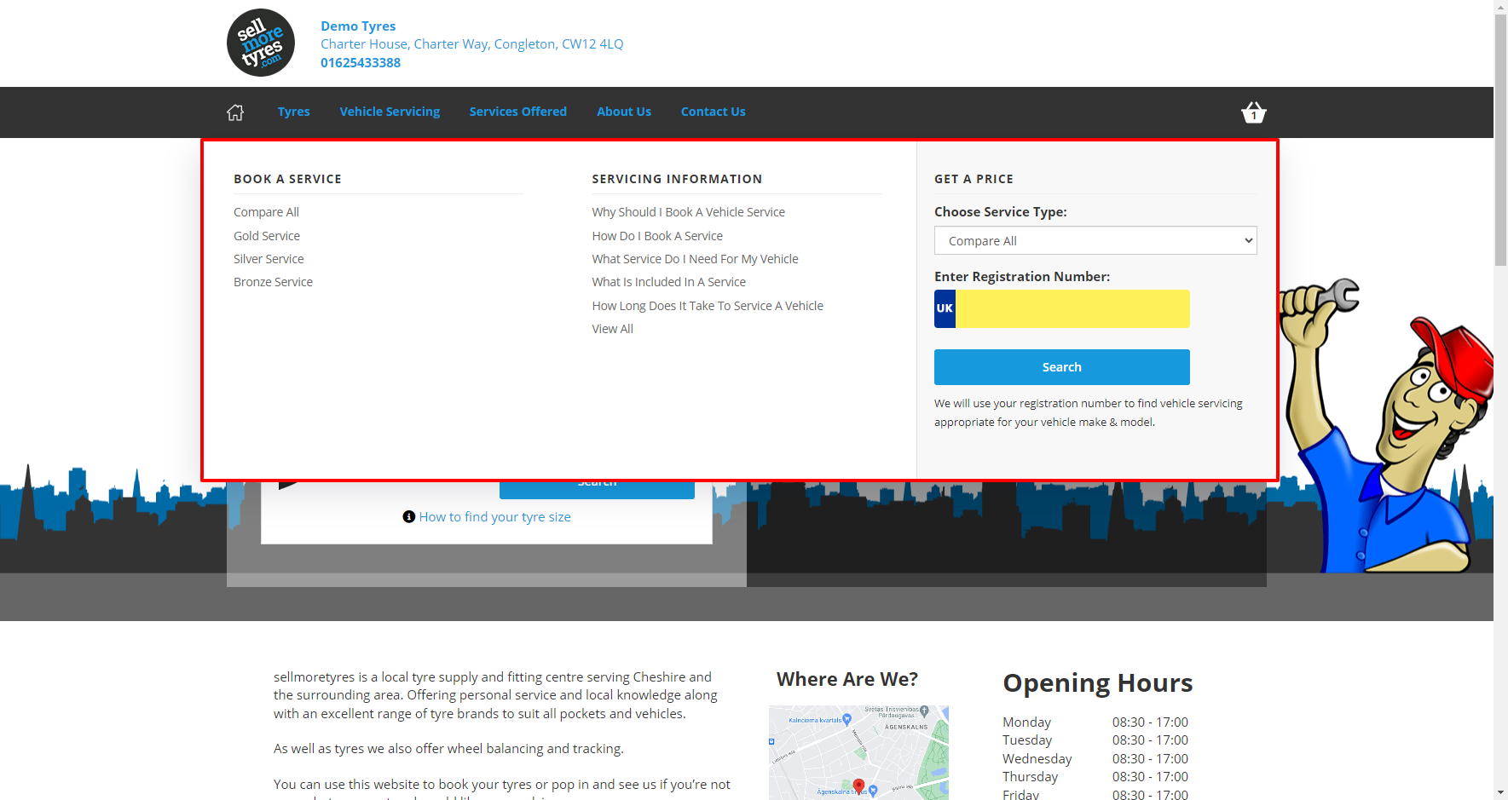Click the red map pin on the map

click(x=859, y=785)
